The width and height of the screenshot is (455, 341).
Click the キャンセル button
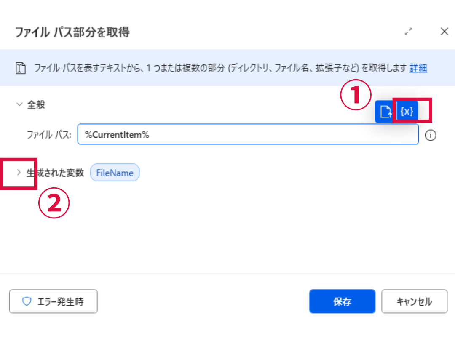click(414, 301)
